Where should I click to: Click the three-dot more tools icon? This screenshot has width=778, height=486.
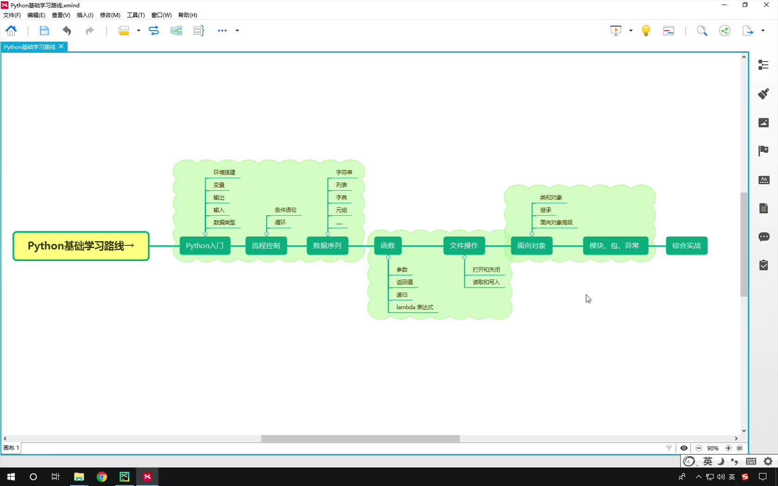222,31
